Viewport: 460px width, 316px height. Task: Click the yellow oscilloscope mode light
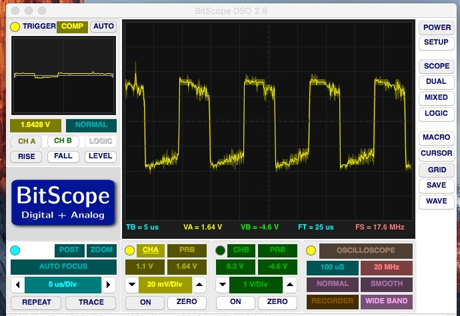[x=311, y=250]
